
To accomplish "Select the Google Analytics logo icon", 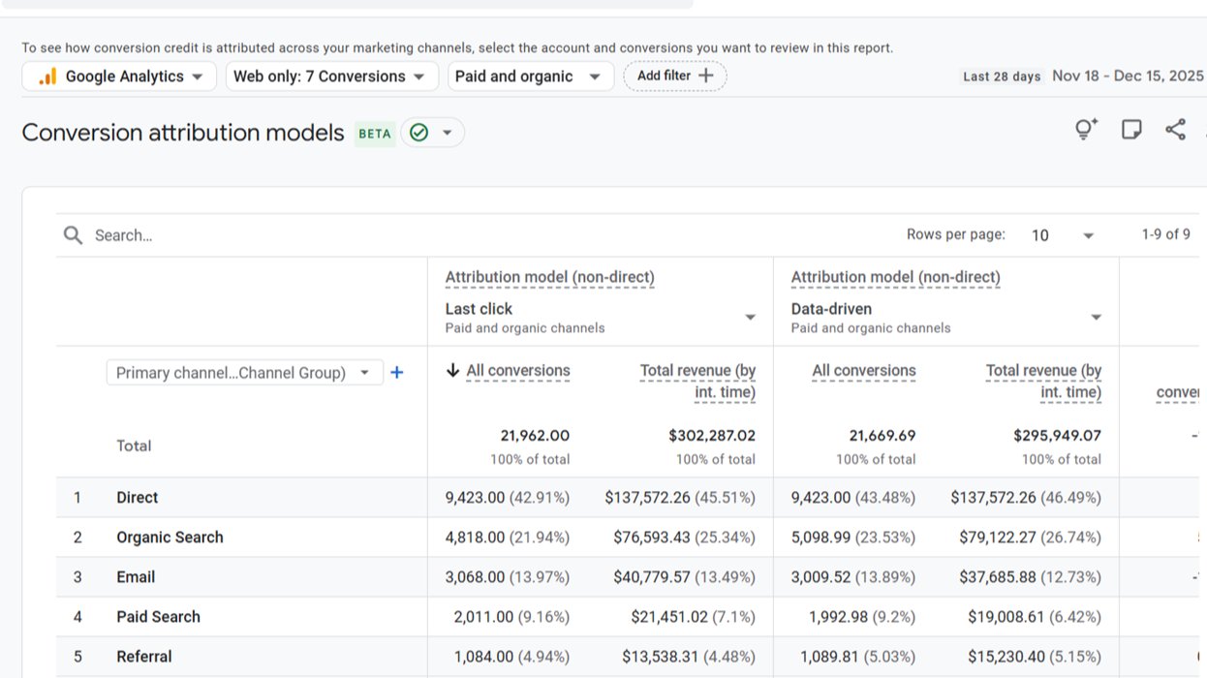I will [47, 76].
